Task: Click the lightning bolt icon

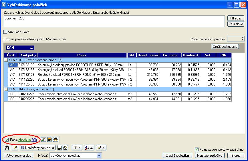Action: click(x=15, y=148)
